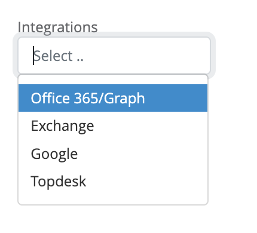Place cursor in the Select .. placeholder text
257x233 pixels.
point(59,56)
